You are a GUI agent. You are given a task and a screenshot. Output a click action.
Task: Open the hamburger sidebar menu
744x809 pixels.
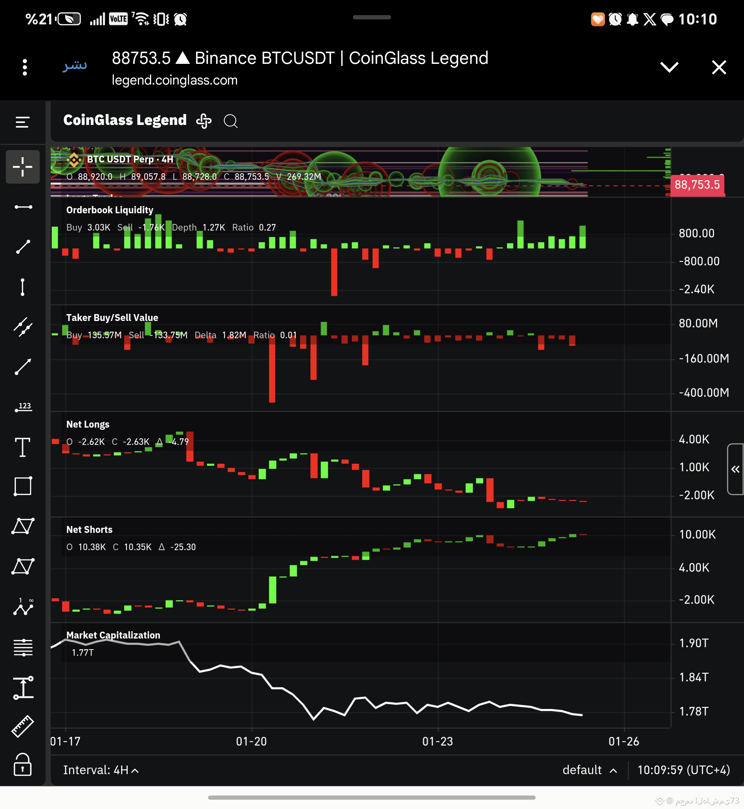(22, 122)
